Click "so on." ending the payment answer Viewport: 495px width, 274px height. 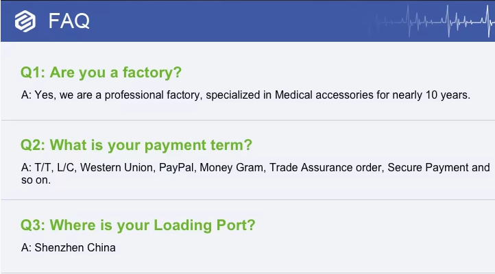click(x=36, y=181)
